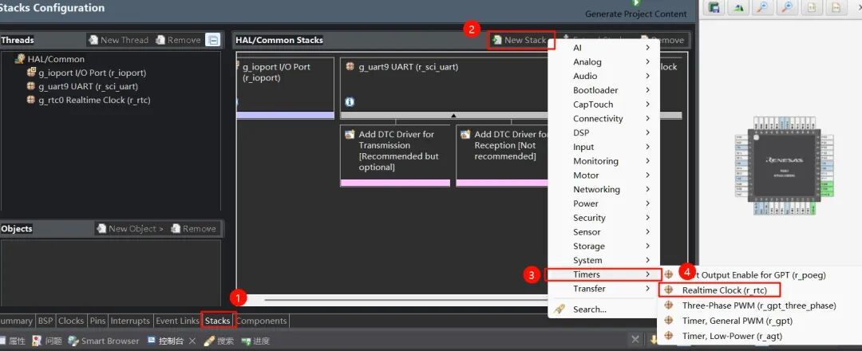Click the New Stack button

click(x=520, y=40)
